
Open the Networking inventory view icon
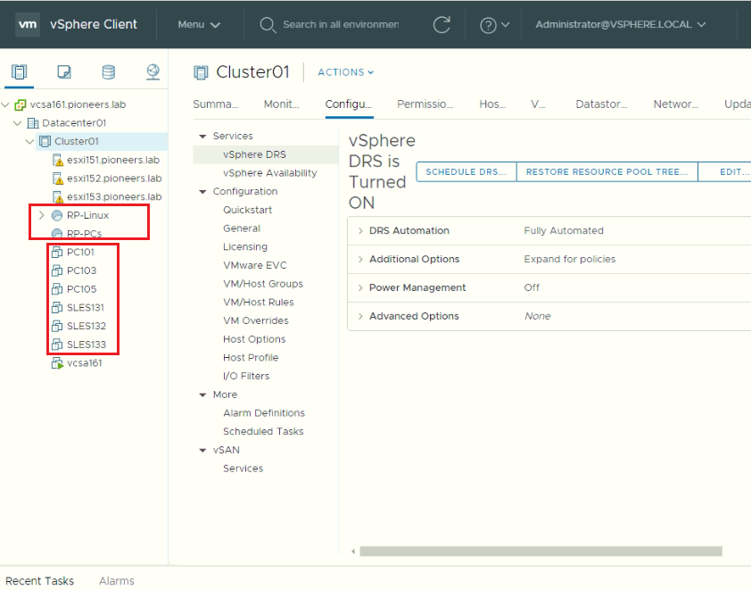(x=153, y=72)
